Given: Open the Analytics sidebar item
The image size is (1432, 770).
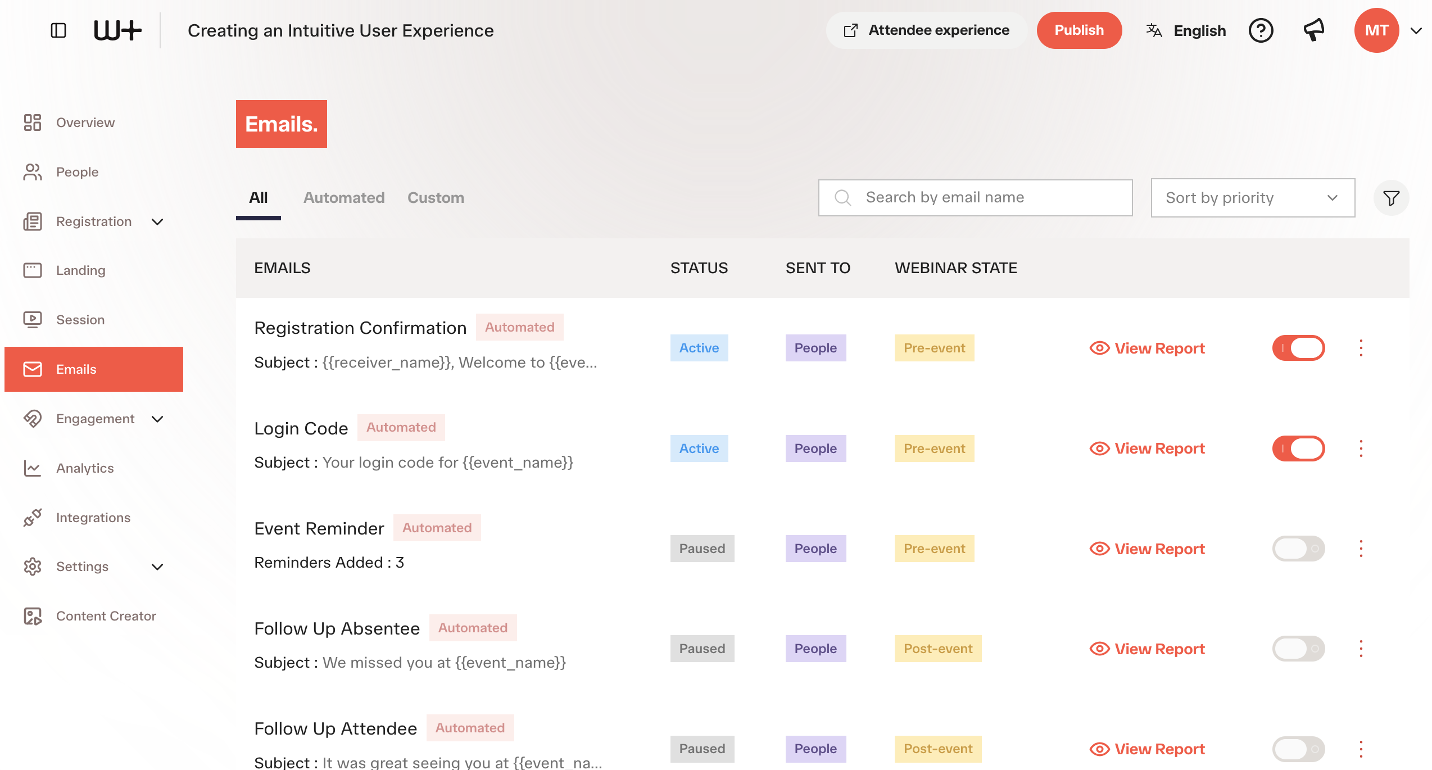Looking at the screenshot, I should coord(85,468).
